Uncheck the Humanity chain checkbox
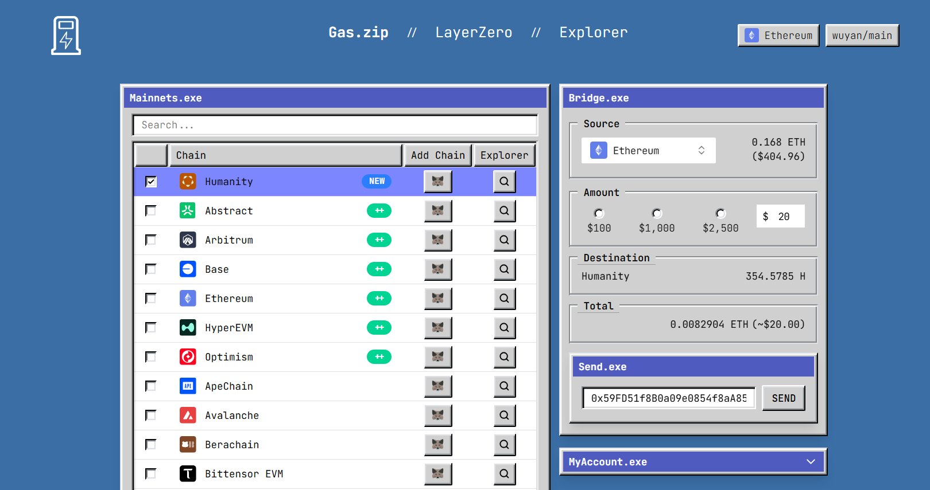 151,182
